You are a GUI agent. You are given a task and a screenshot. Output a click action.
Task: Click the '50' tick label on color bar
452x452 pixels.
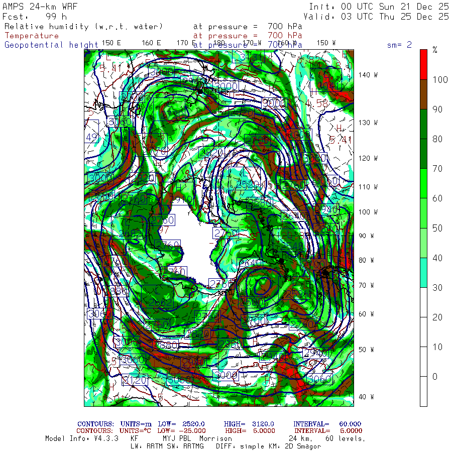click(437, 228)
